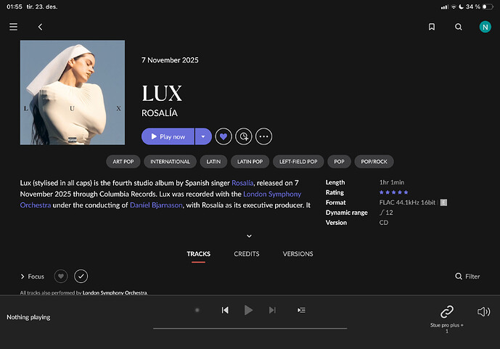Open bookmarks with the bookmark icon
The image size is (500, 349).
(x=432, y=27)
